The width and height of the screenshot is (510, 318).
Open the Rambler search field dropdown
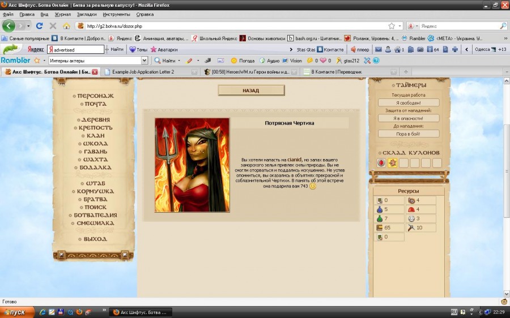[x=144, y=61]
